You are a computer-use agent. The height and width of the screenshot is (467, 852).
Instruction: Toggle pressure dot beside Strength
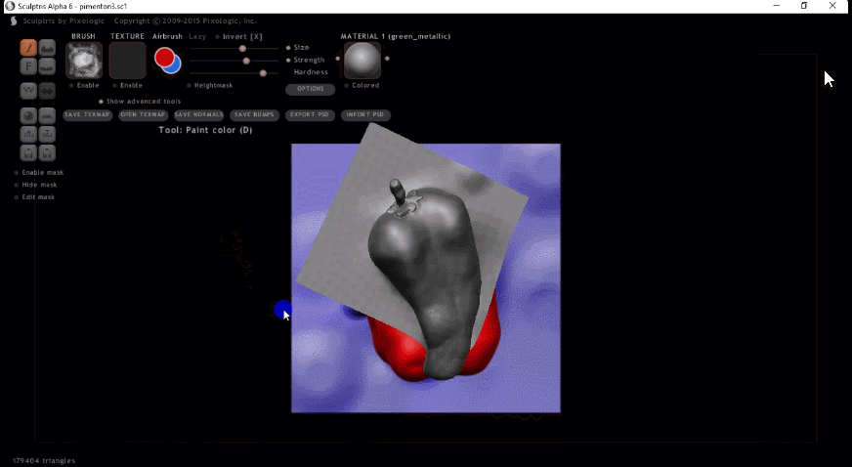[288, 61]
